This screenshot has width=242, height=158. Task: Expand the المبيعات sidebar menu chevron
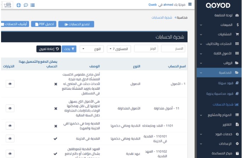point(201,25)
